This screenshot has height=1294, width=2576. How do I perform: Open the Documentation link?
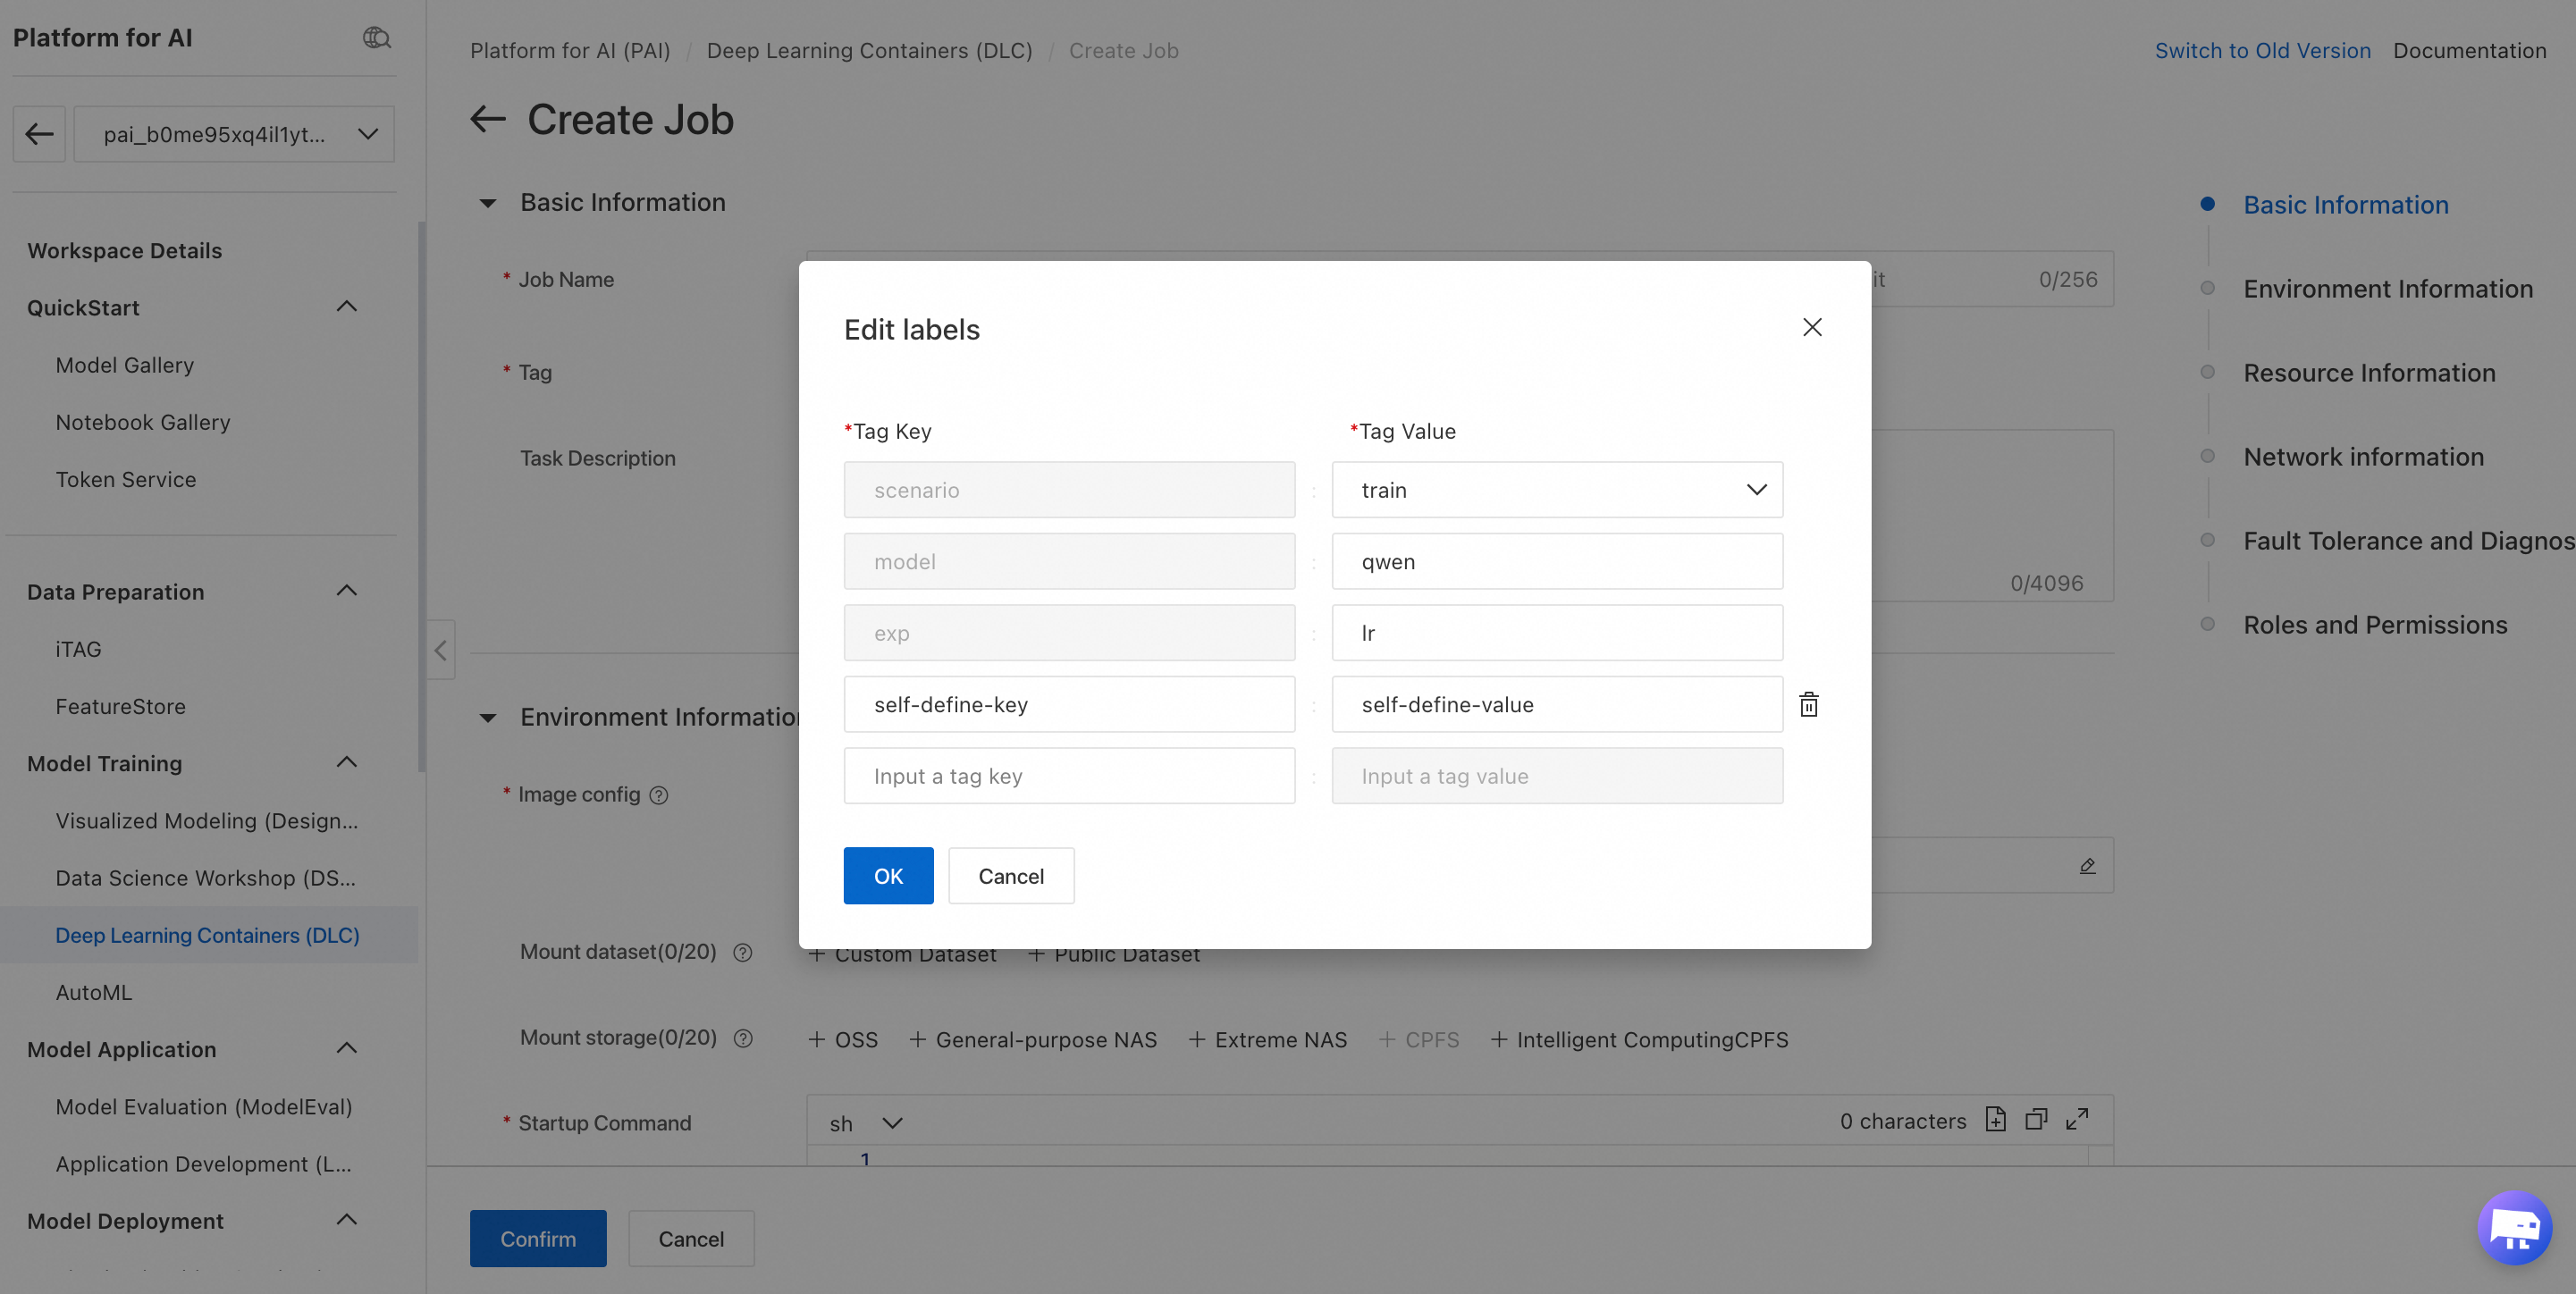point(2469,50)
